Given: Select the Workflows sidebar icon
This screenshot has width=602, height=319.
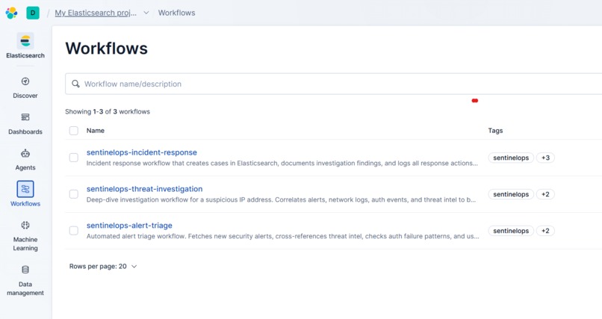Looking at the screenshot, I should (x=25, y=189).
